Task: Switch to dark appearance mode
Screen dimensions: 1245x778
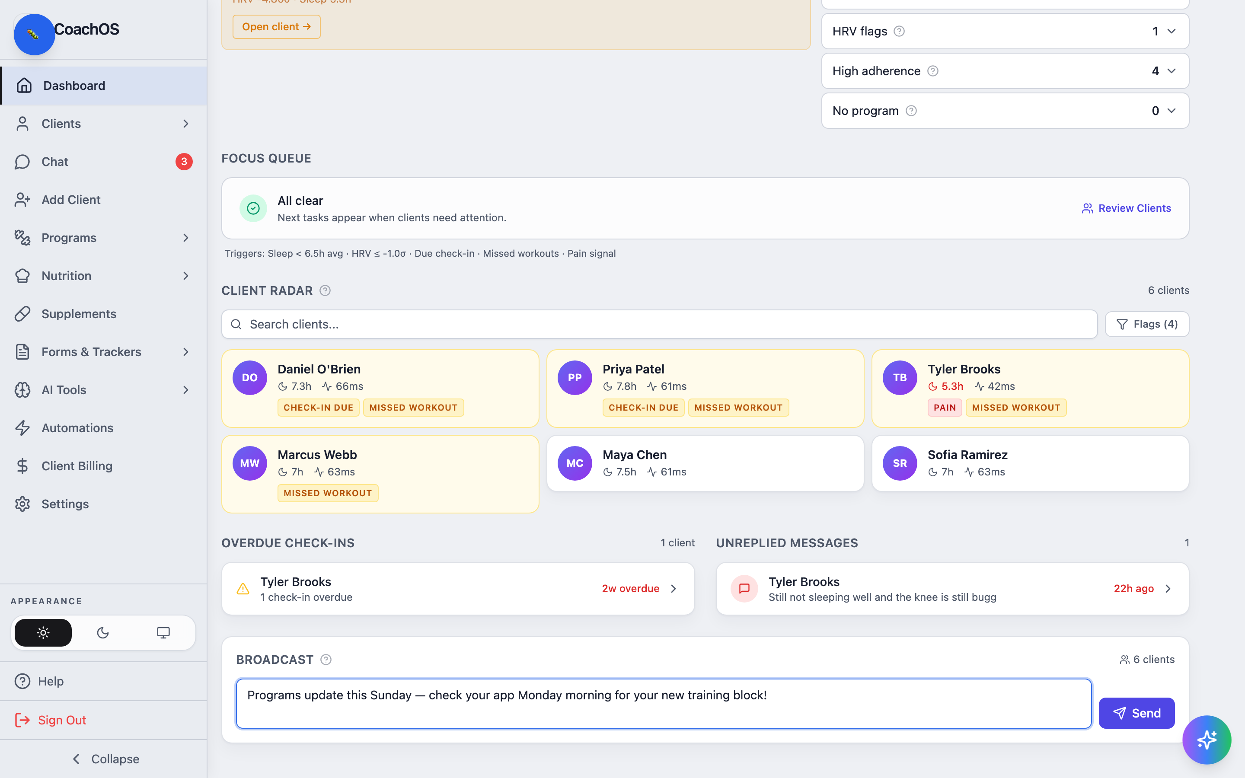Action: click(x=103, y=633)
